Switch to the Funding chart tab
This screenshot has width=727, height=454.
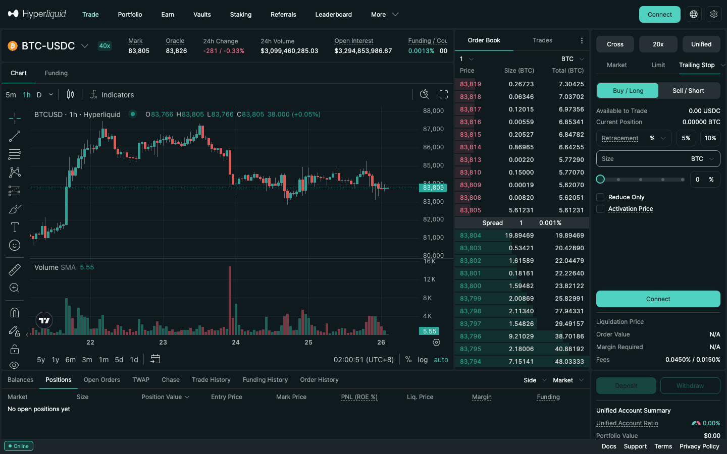coord(56,73)
